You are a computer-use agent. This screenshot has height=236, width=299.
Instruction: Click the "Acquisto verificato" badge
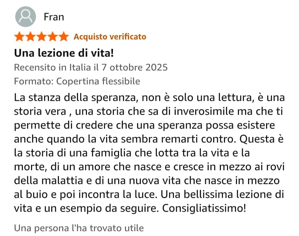(110, 37)
